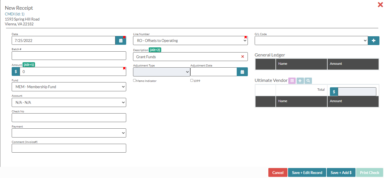
Task: Open the Adjustment Type dropdown
Action: (162, 72)
